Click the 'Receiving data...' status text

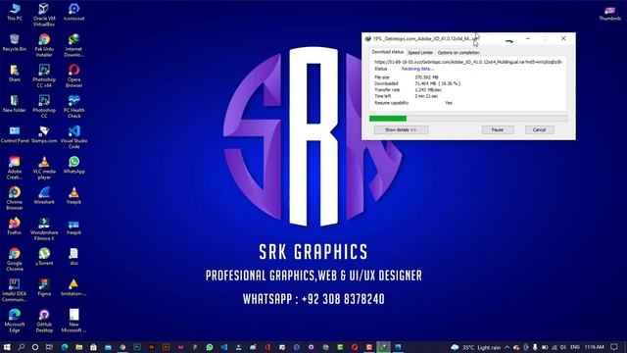pos(417,69)
